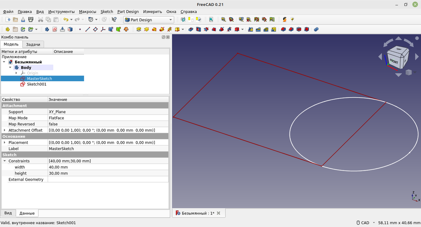The width and height of the screenshot is (421, 227).
Task: Click the Chamfer tool icon
Action: point(291,29)
